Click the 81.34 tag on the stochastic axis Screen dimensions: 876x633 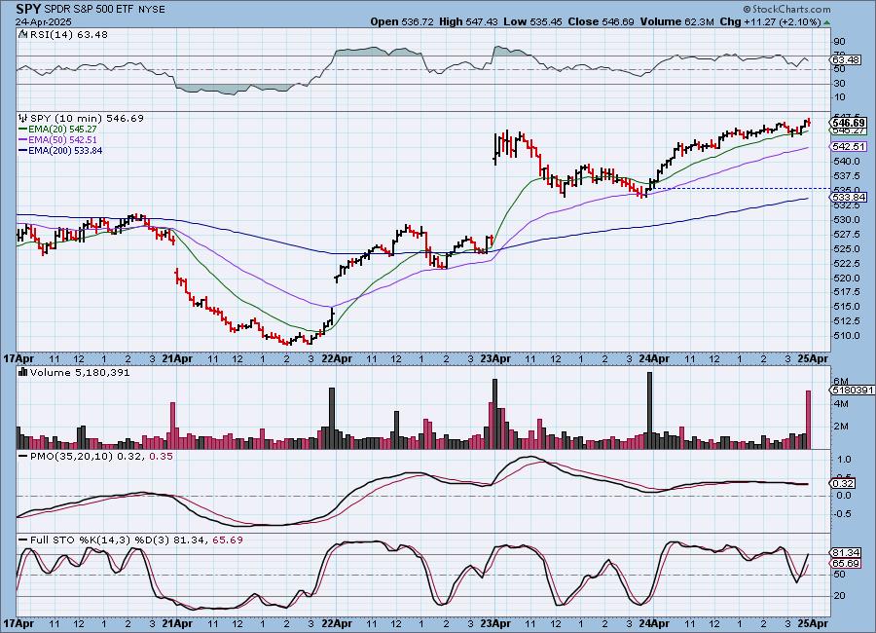[x=845, y=553]
